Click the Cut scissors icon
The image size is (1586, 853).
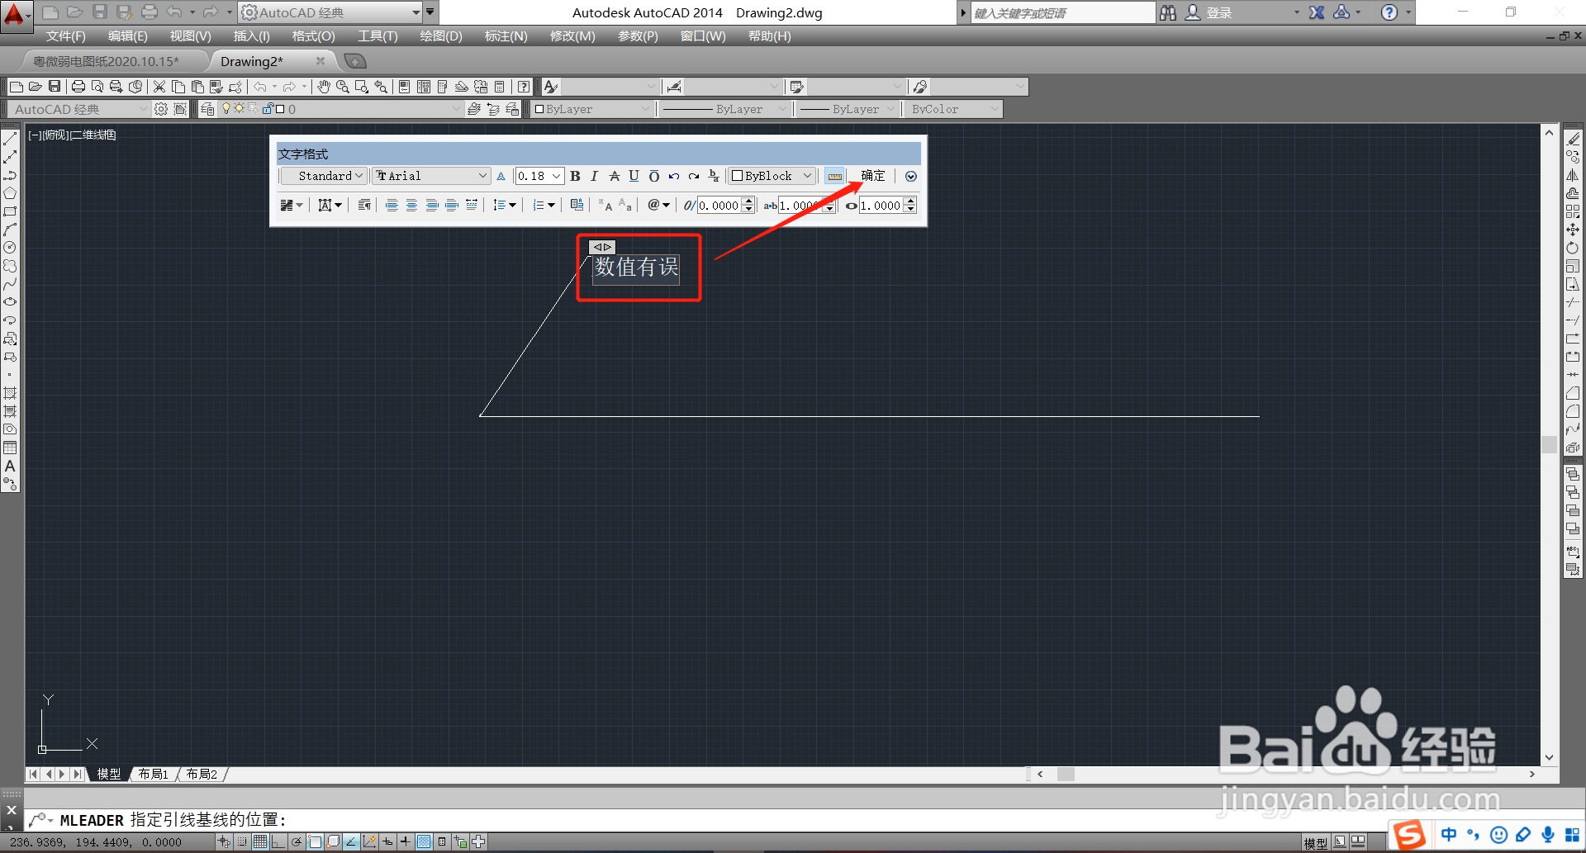[x=159, y=87]
